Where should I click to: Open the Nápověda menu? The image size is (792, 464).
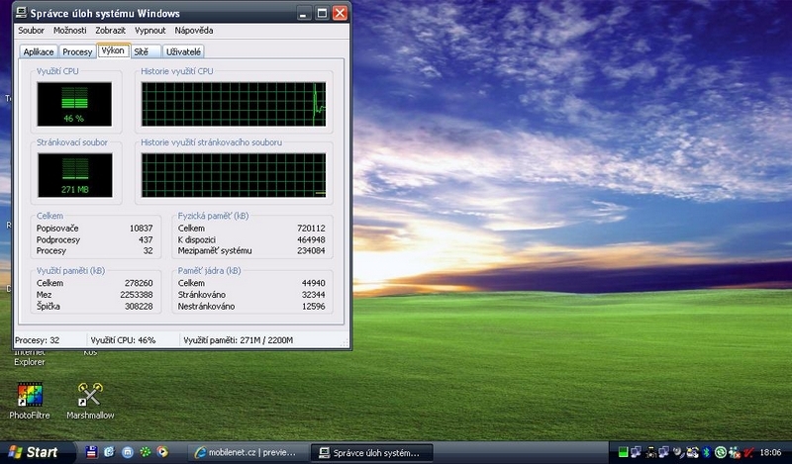point(193,31)
